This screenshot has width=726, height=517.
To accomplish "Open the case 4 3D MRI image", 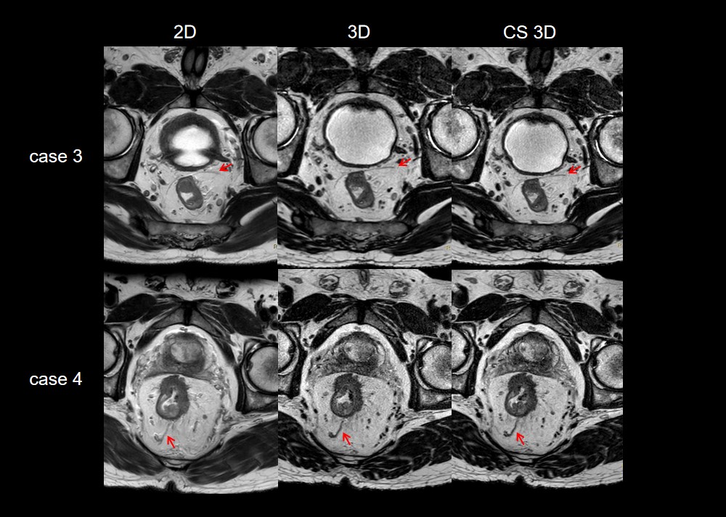I will (x=364, y=377).
